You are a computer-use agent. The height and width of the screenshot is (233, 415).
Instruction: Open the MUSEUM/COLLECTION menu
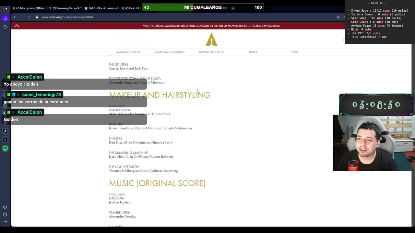(x=170, y=52)
